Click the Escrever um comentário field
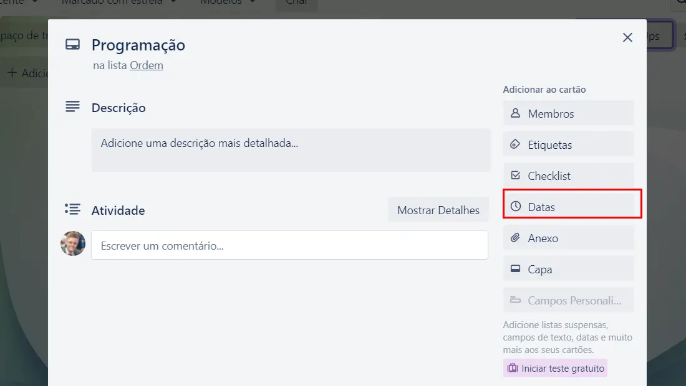The image size is (686, 386). [289, 245]
